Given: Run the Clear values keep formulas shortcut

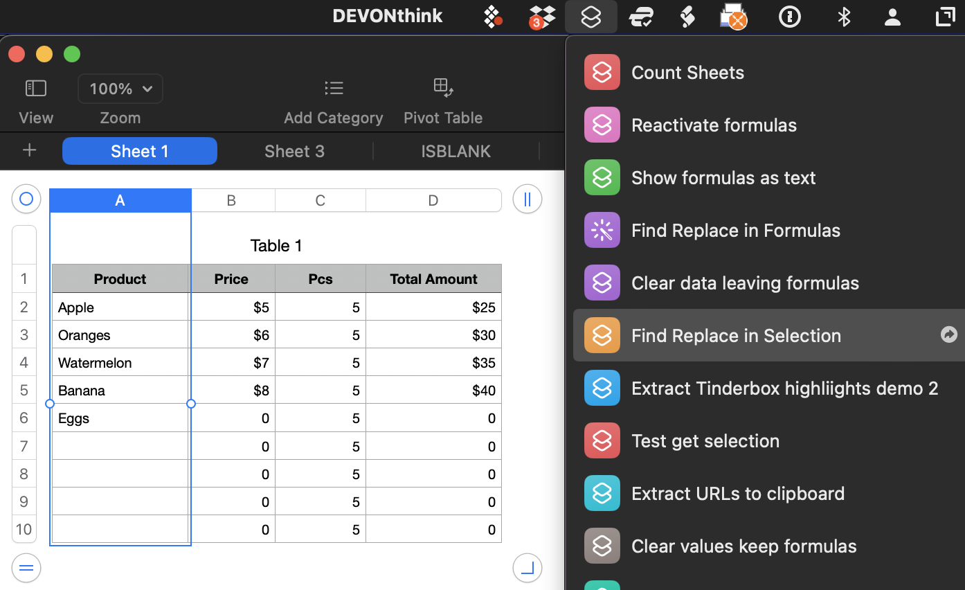Looking at the screenshot, I should pos(768,546).
